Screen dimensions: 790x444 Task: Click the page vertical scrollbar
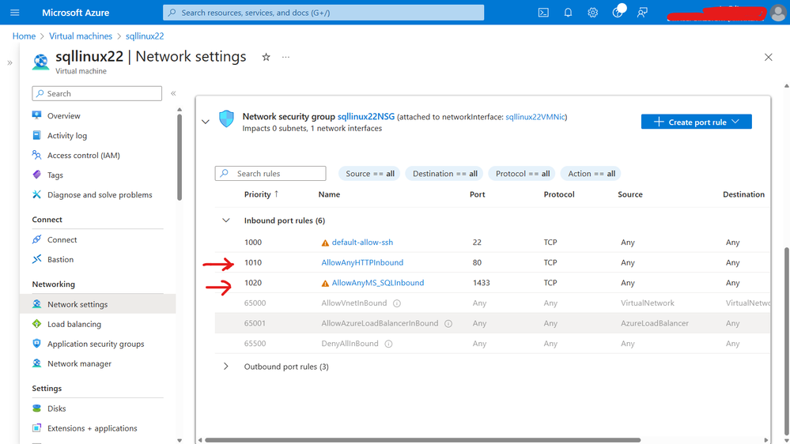[x=787, y=340]
